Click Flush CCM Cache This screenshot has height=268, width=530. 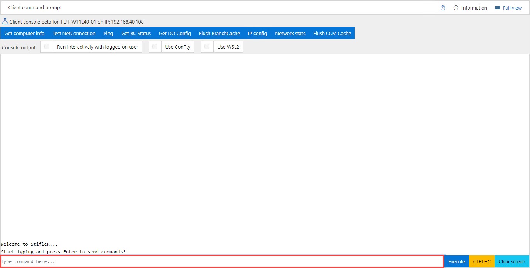[332, 33]
